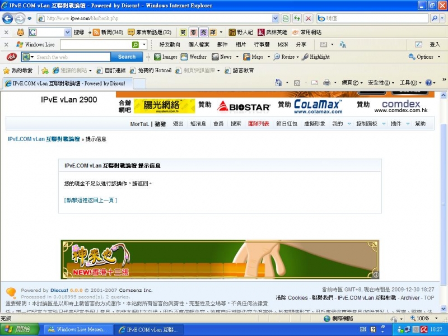Open the 節日紅包 menu item
Screen dimensions: 448x336
[x=287, y=124]
